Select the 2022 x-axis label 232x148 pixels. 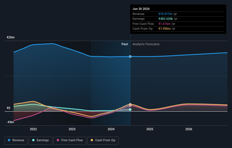(x=33, y=129)
